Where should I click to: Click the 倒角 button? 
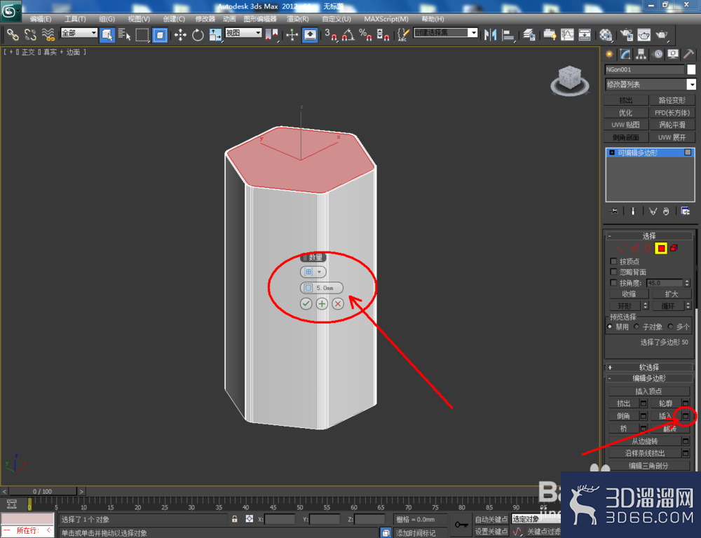(624, 416)
